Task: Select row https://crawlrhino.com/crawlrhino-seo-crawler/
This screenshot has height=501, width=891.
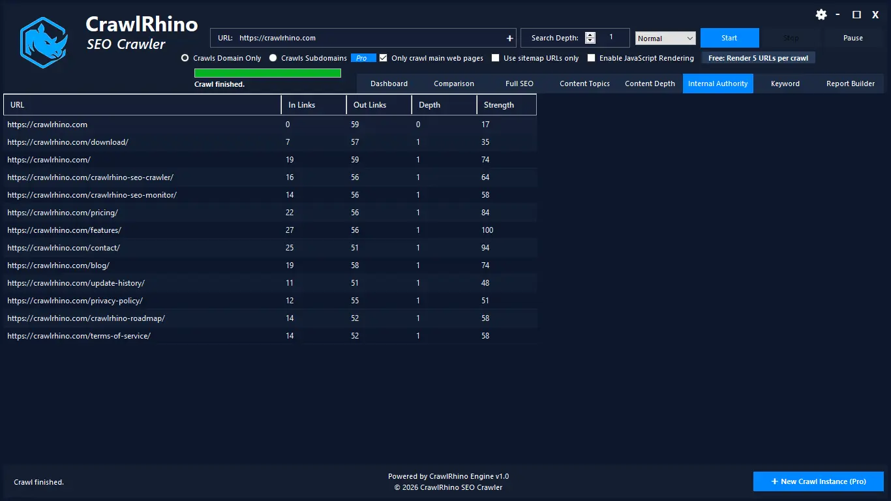Action: coord(270,177)
